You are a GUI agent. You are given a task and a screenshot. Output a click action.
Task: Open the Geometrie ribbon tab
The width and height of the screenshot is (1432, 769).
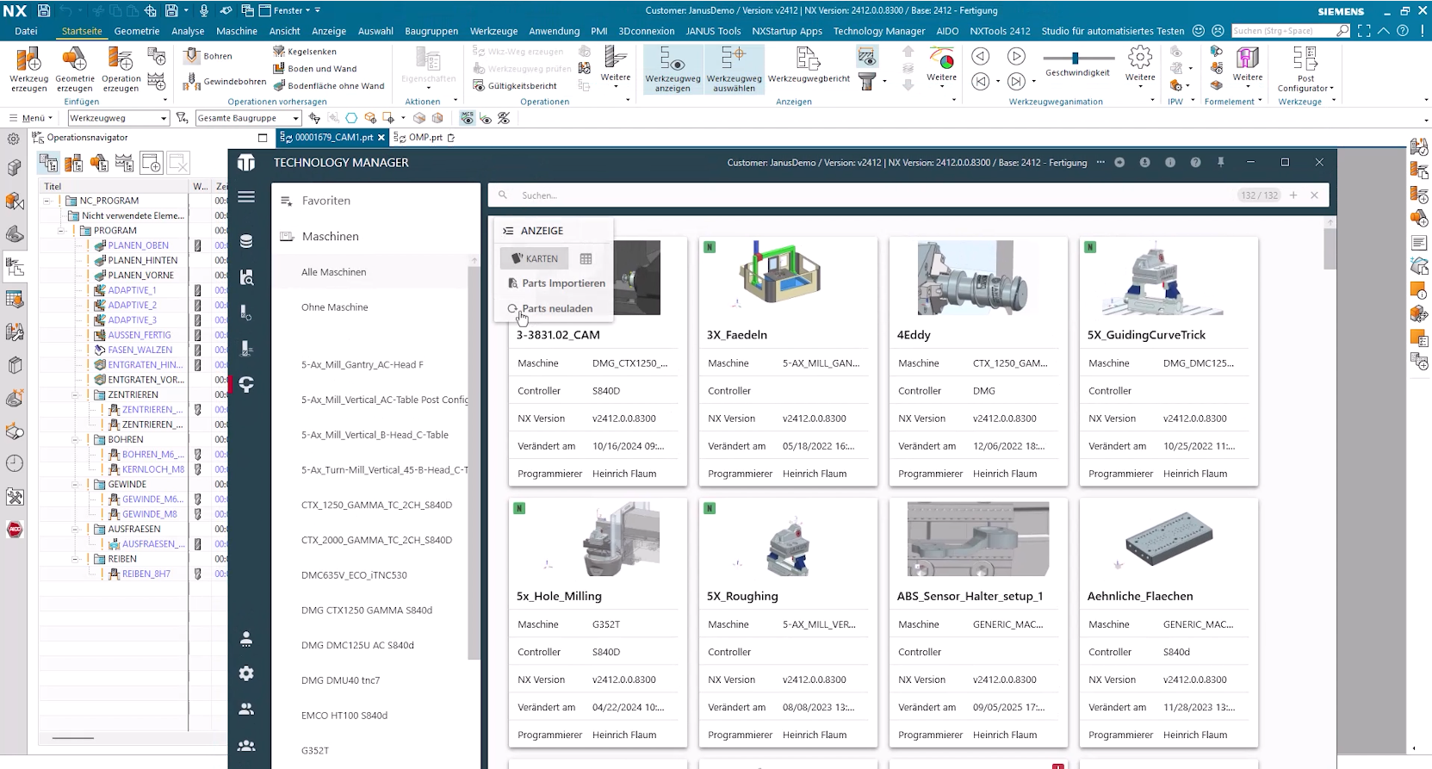[x=137, y=31]
